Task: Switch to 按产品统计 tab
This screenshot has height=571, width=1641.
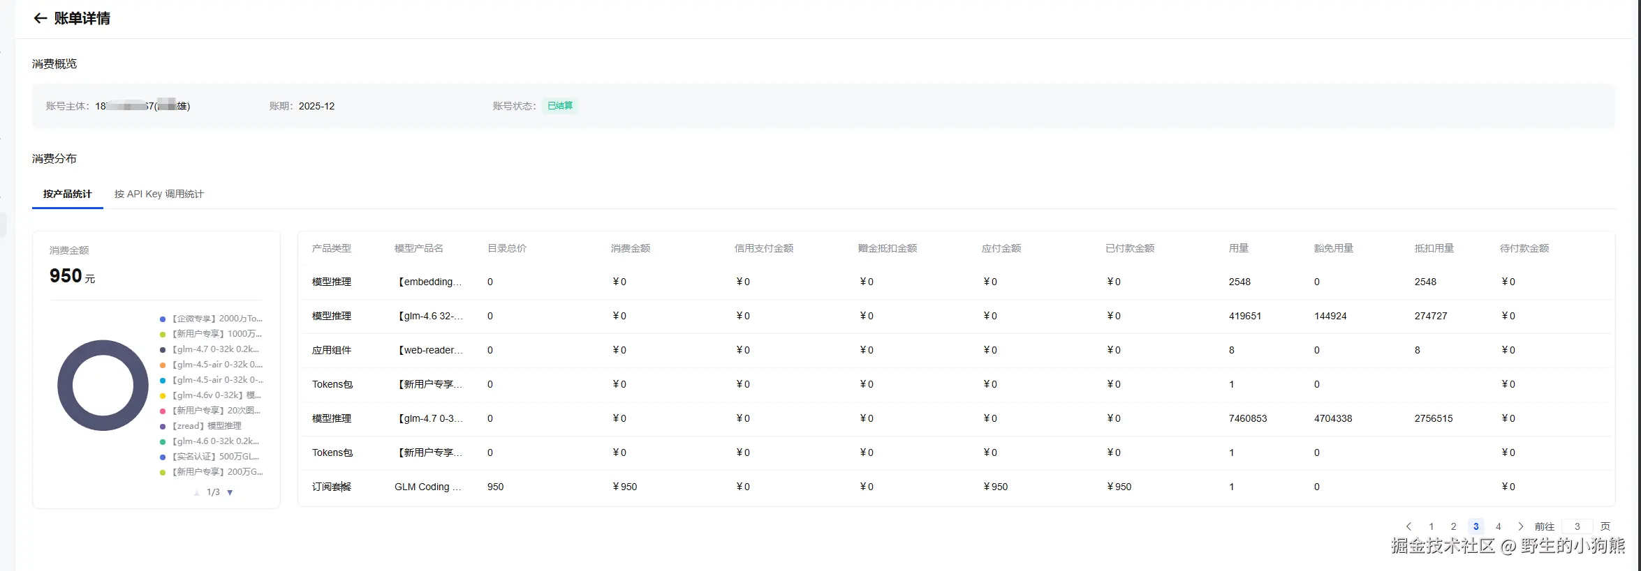Action: pyautogui.click(x=67, y=194)
